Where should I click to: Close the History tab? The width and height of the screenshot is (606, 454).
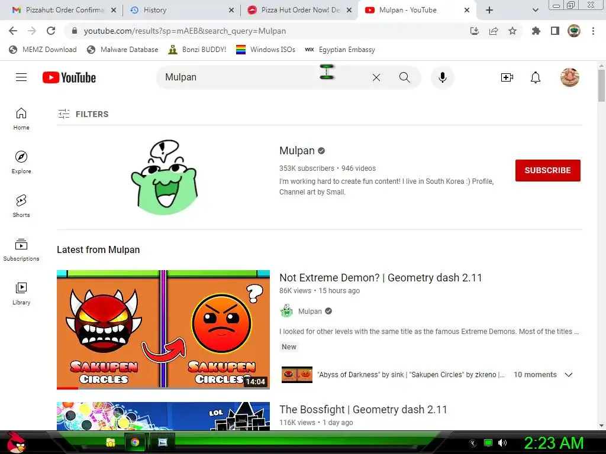coord(231,10)
